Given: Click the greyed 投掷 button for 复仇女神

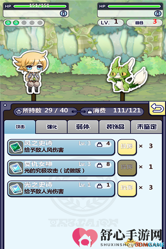Looking at the screenshot, I should [127, 168].
